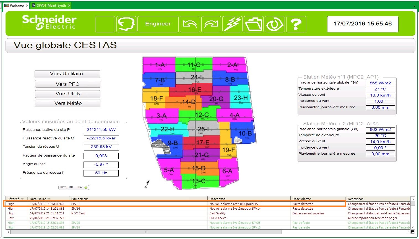Click the back arrow navigation icon
This screenshot has width=419, height=239.
pyautogui.click(x=190, y=24)
